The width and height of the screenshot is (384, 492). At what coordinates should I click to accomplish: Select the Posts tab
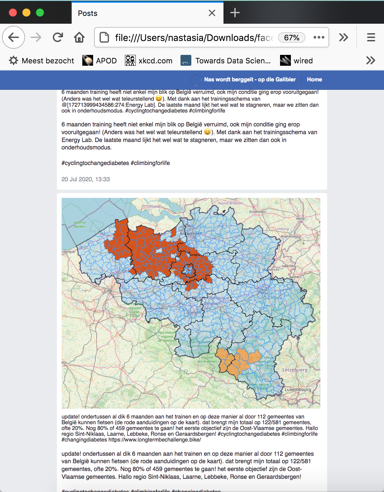pos(135,13)
